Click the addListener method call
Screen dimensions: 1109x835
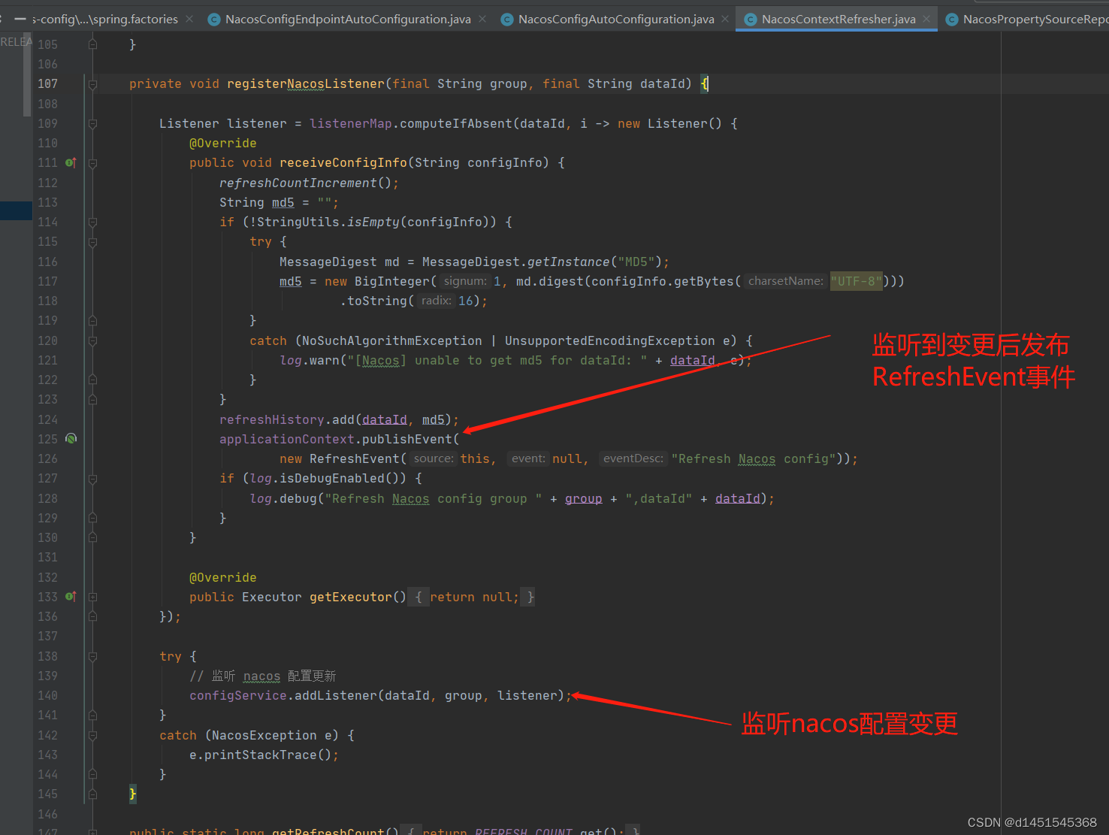[336, 695]
